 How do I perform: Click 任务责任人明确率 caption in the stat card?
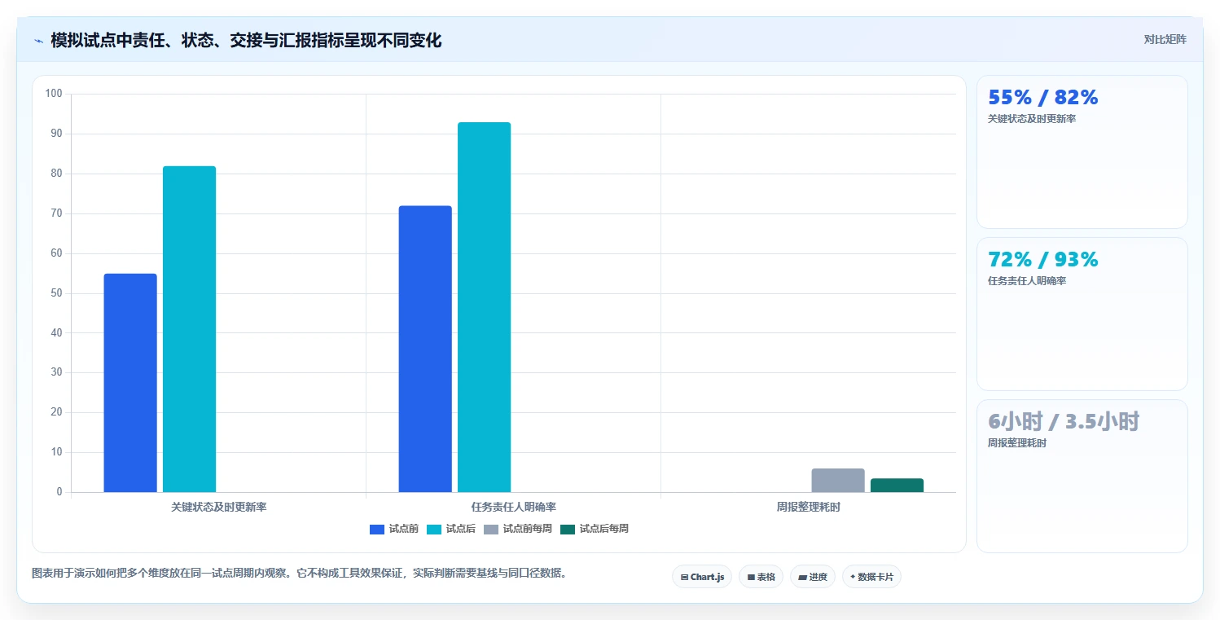pos(1027,281)
